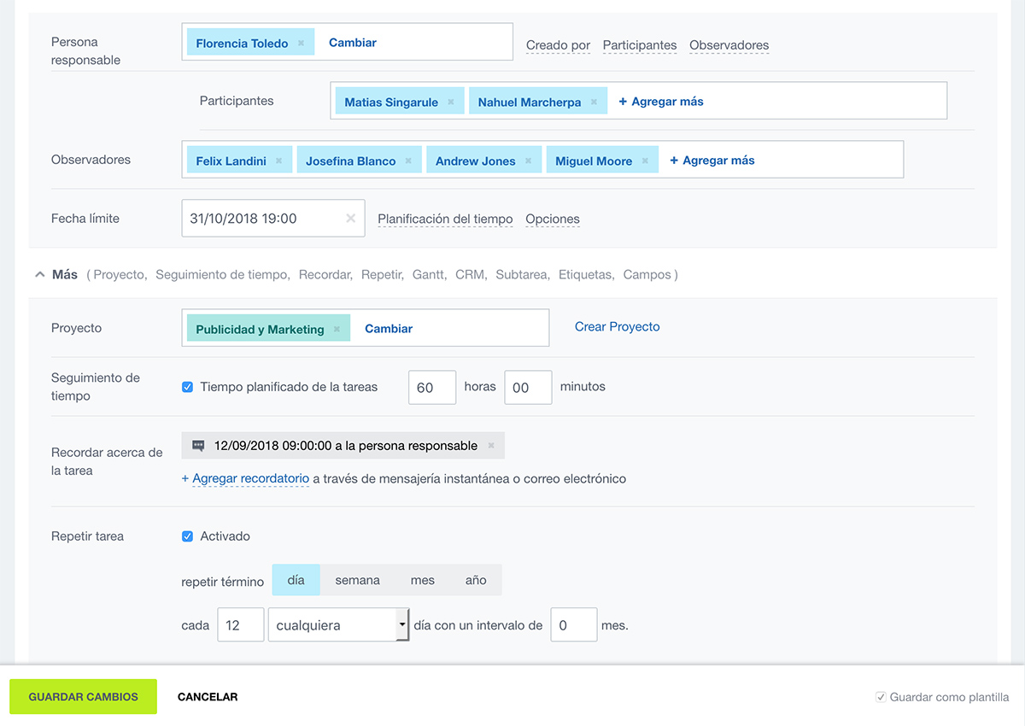Toggle Guardar como plantilla checkbox

point(881,697)
